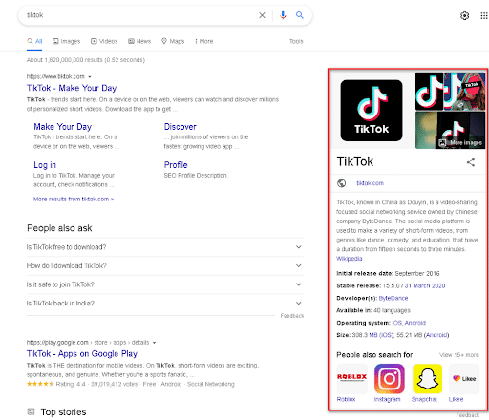This screenshot has width=489, height=420.
Task: Click the 'About 1,820,000,000 results' text
Action: click(x=86, y=60)
